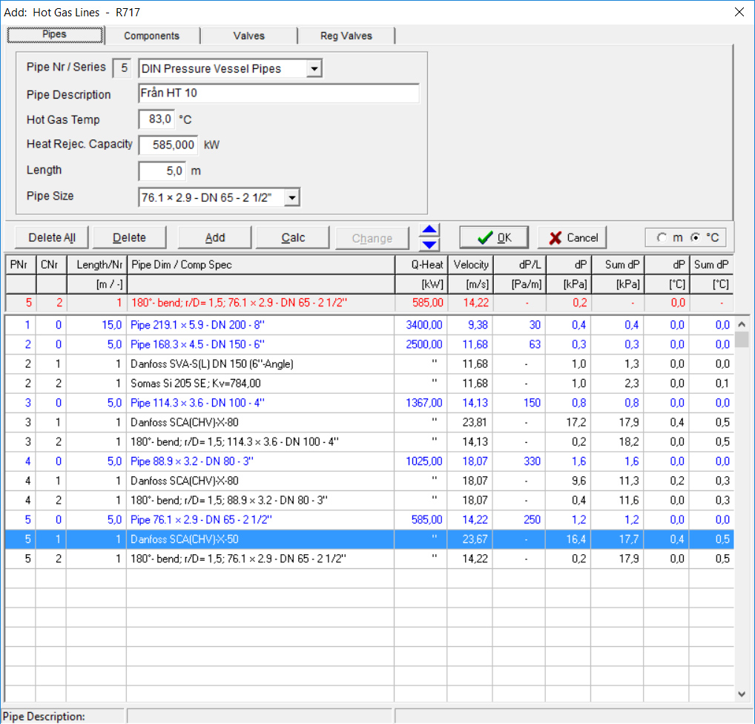Screen dimensions: 755x724
Task: Switch to the Pipes tab
Action: click(54, 35)
